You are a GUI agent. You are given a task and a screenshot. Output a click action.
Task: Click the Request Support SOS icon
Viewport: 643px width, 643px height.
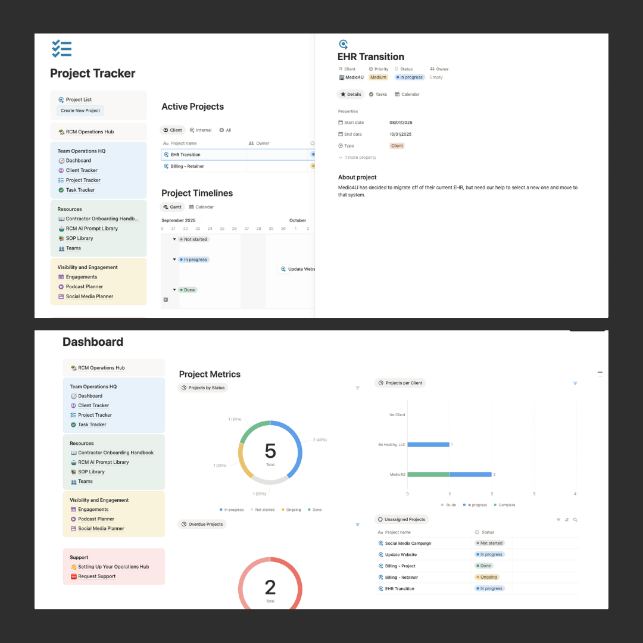pos(73,576)
